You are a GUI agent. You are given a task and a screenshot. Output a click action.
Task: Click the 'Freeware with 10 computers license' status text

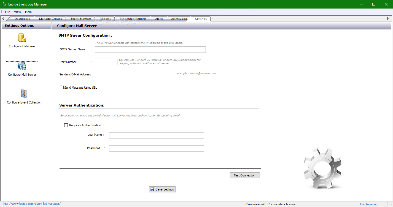point(271,204)
